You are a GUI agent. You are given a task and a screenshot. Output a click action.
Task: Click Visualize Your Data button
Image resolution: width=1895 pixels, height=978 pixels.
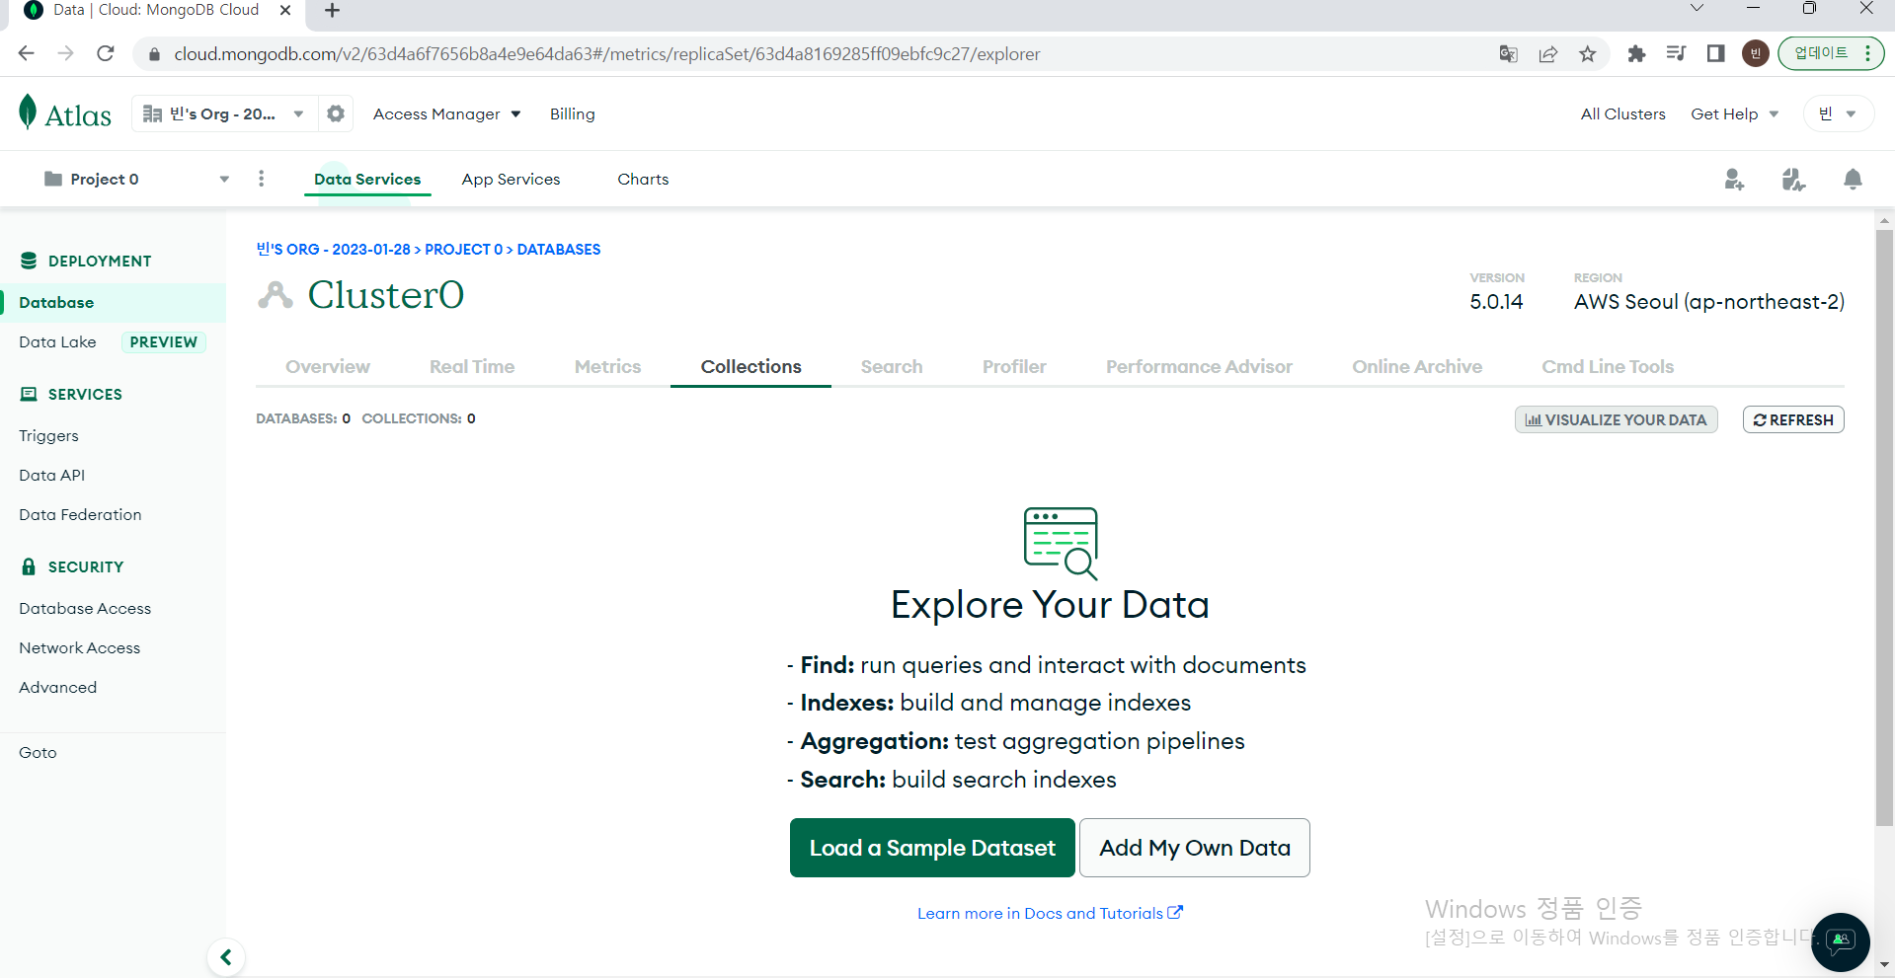[1617, 419]
